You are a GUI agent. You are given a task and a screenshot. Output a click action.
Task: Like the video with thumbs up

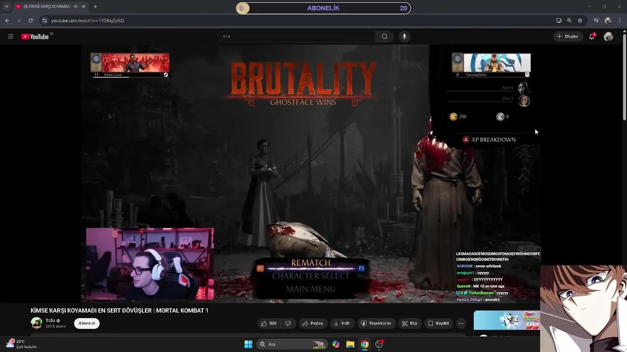pos(268,323)
